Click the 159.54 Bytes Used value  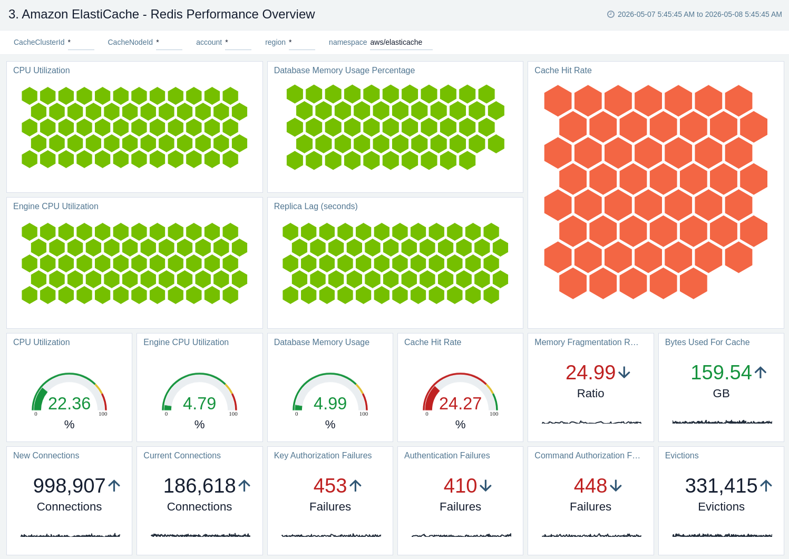pos(721,372)
